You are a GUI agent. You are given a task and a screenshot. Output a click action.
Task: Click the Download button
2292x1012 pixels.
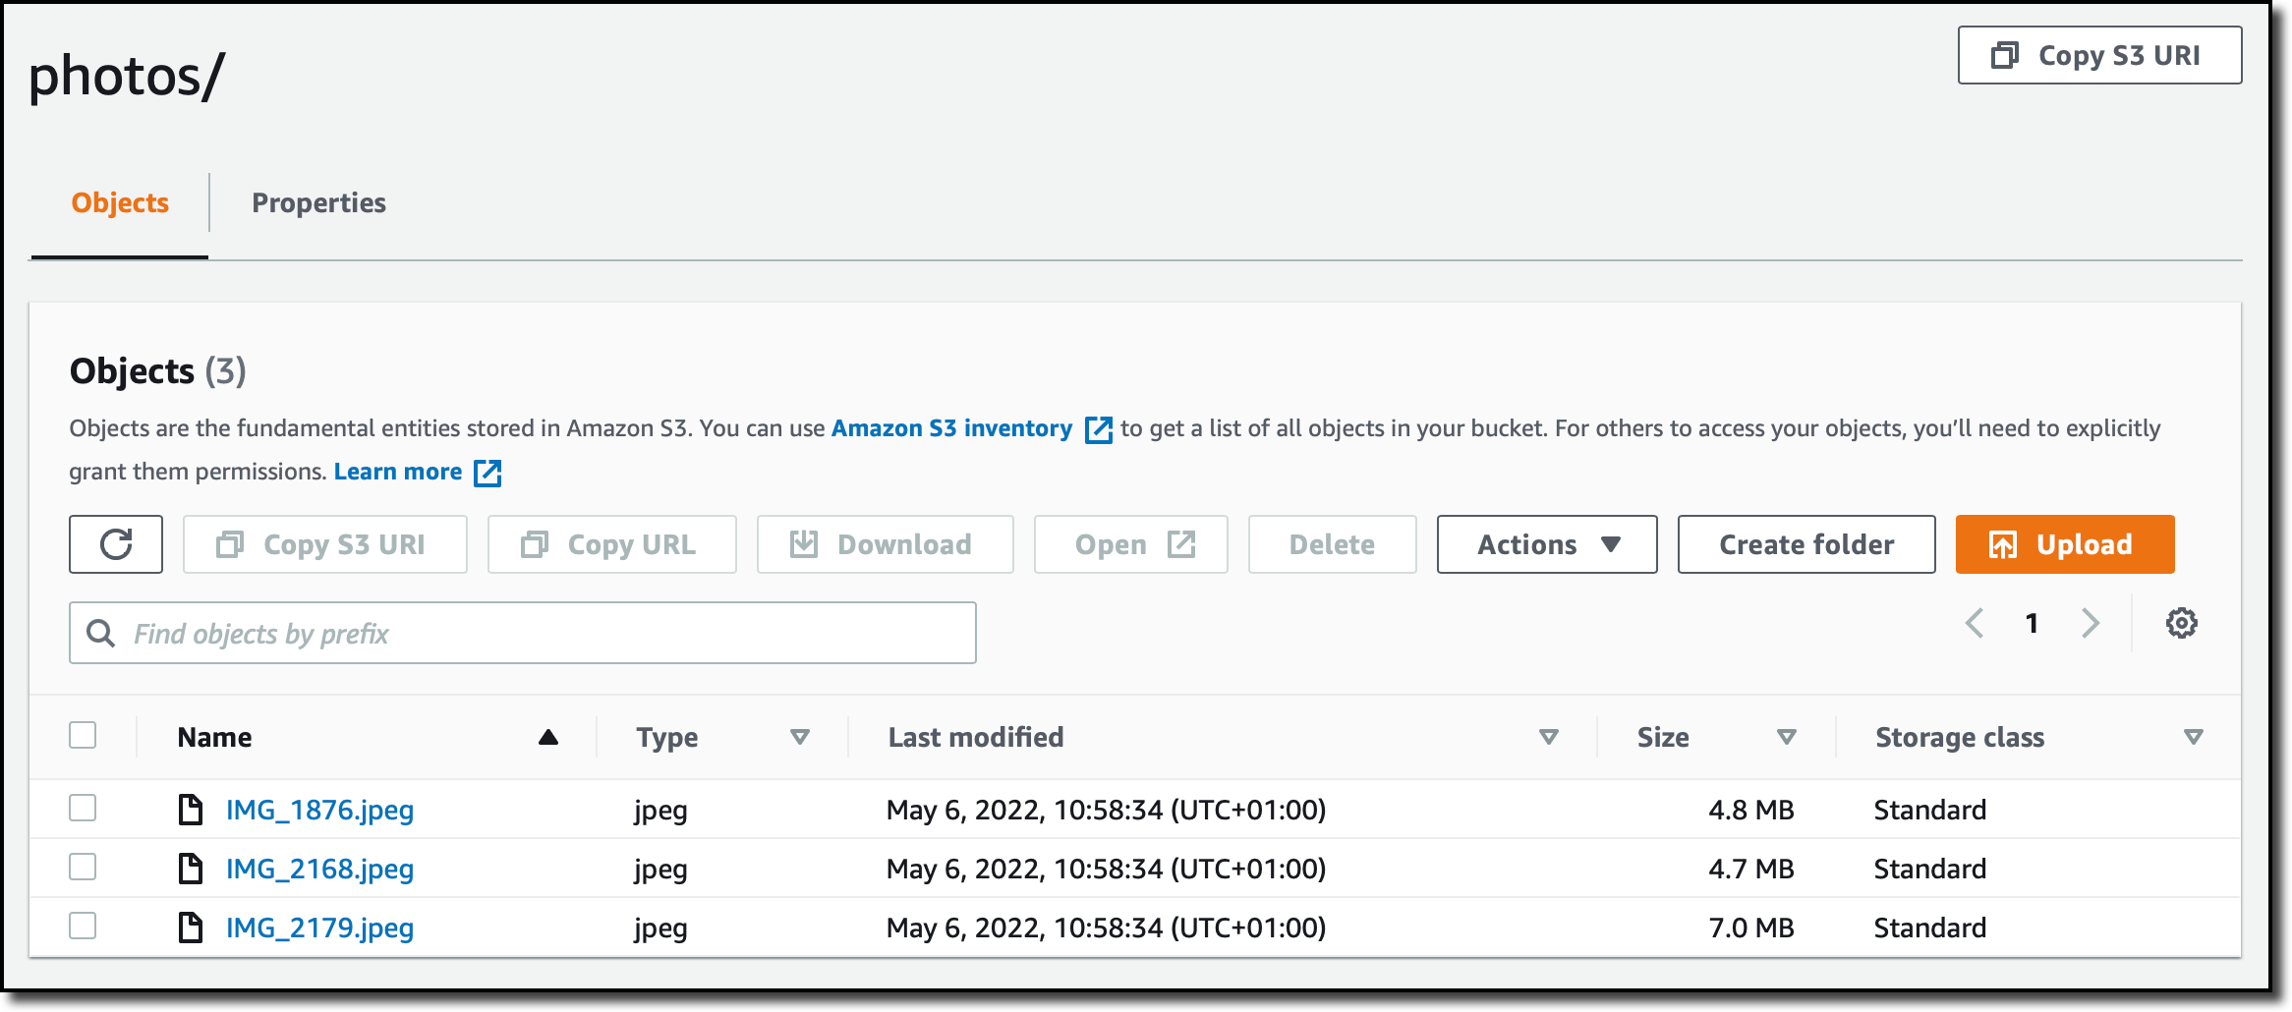(886, 544)
